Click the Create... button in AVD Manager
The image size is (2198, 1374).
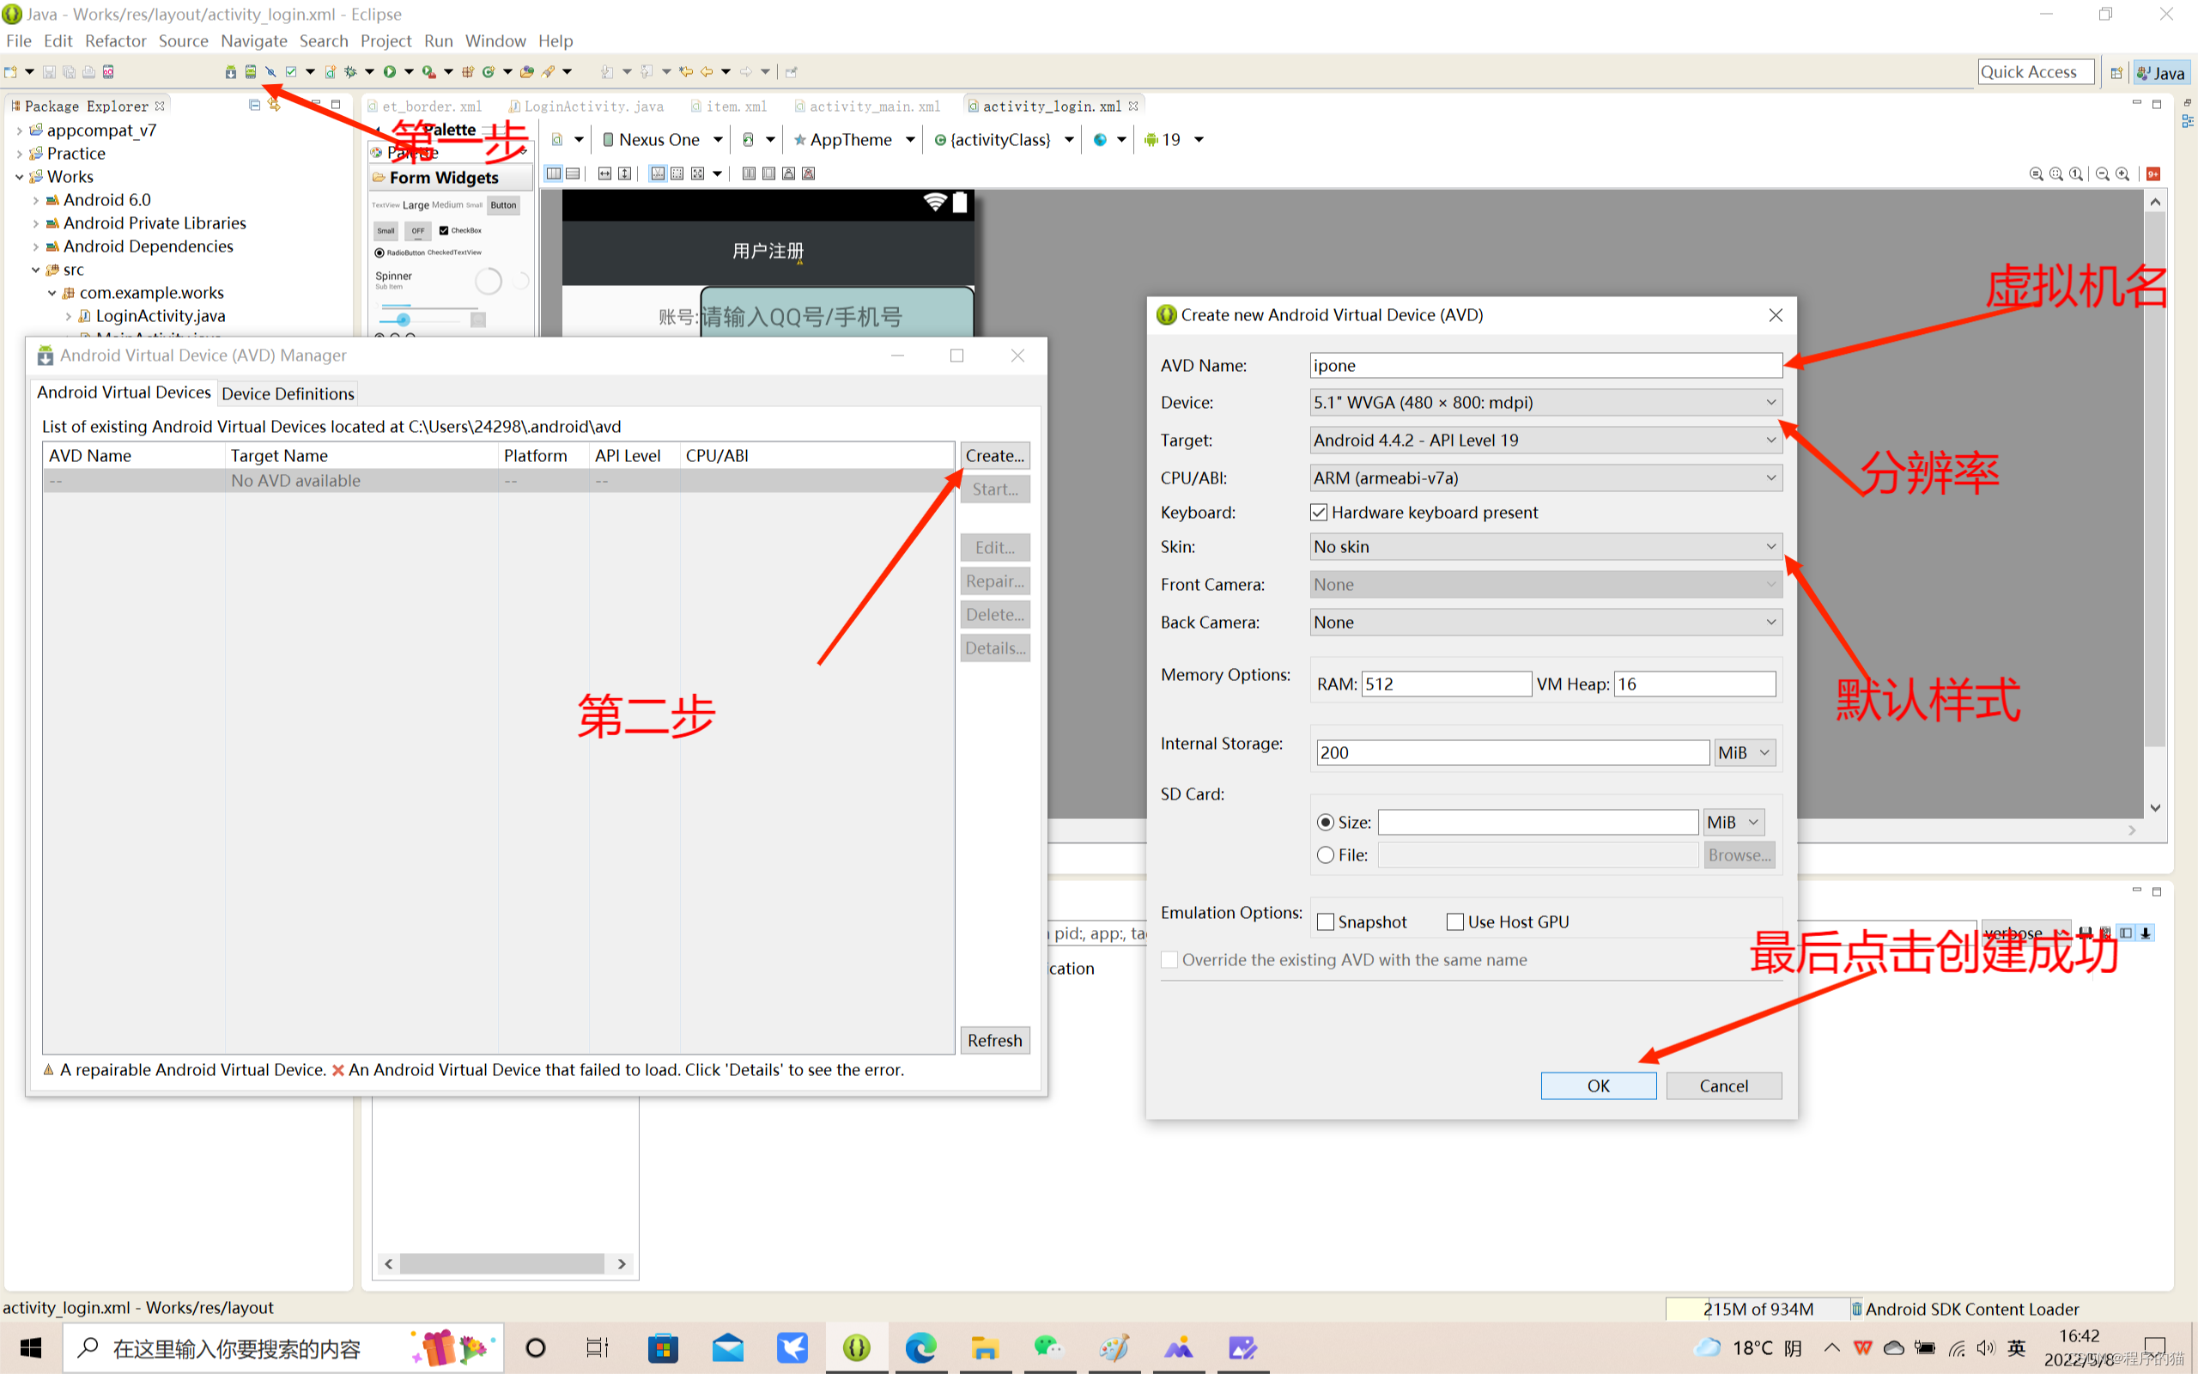tap(994, 456)
